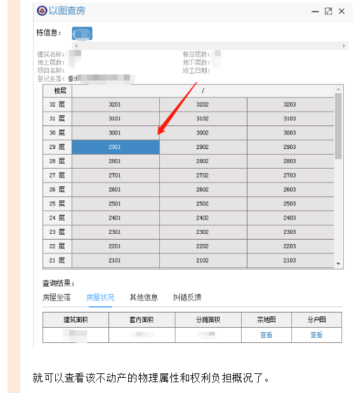Maximize the 以图查房 window

[x=328, y=11]
